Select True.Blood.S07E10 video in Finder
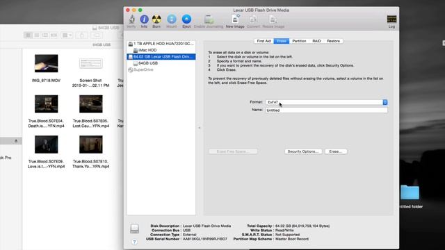The height and width of the screenshot is (250, 445). [91, 144]
